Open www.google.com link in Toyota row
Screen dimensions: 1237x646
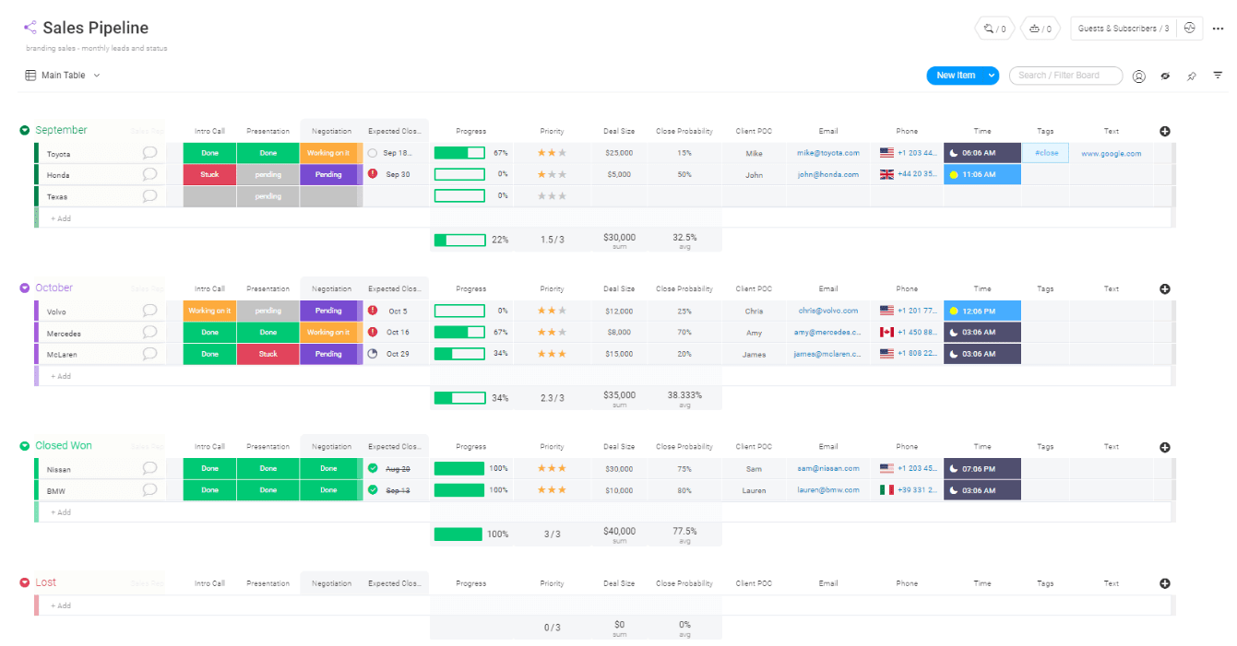click(x=1112, y=153)
